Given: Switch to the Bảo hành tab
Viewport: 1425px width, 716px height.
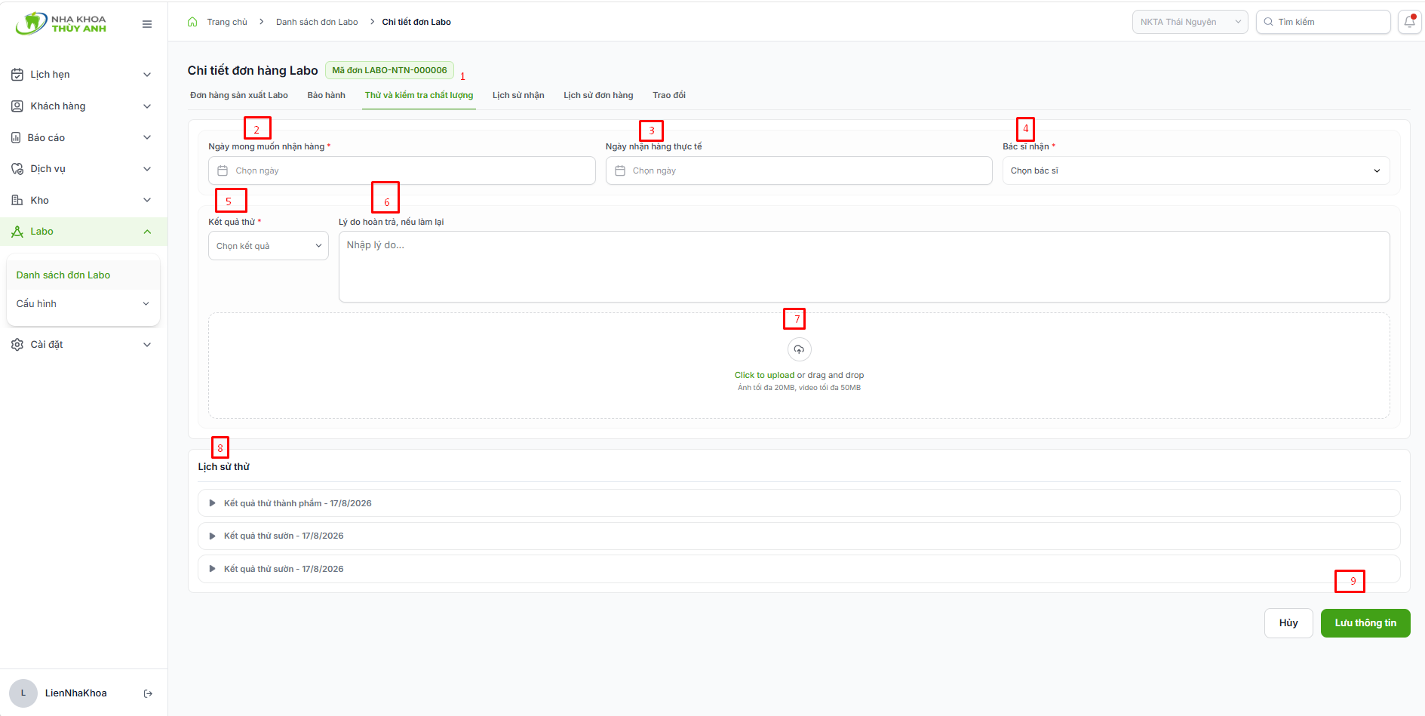Looking at the screenshot, I should coord(327,96).
